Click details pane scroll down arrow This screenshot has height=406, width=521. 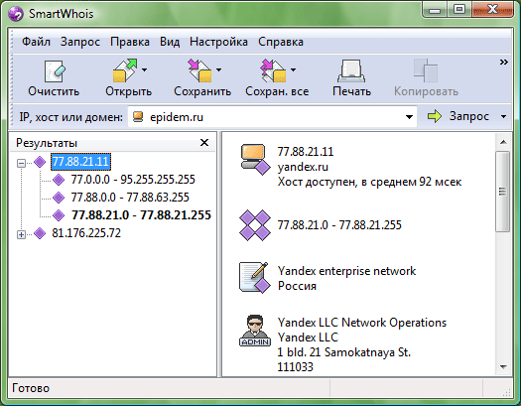(x=503, y=367)
